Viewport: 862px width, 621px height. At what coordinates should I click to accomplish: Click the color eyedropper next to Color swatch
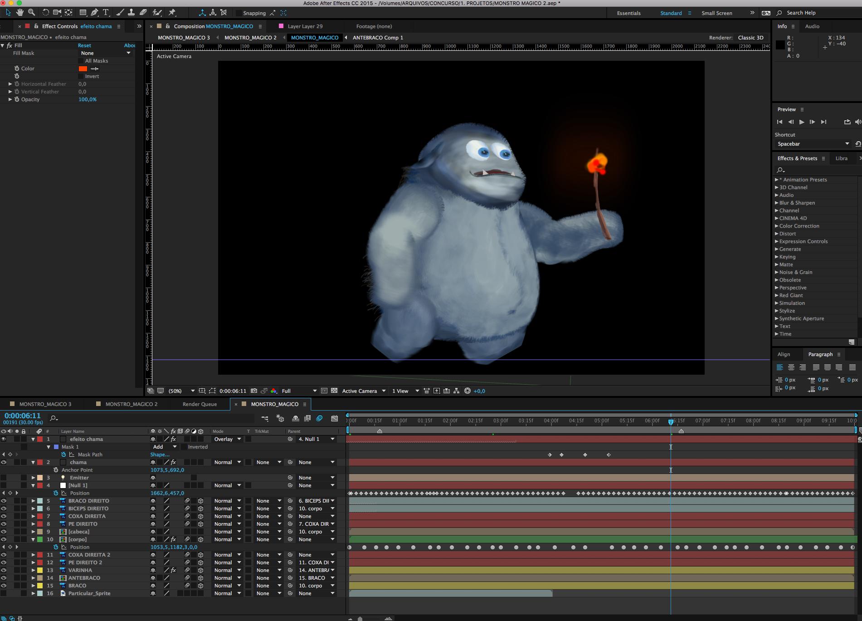click(x=95, y=68)
